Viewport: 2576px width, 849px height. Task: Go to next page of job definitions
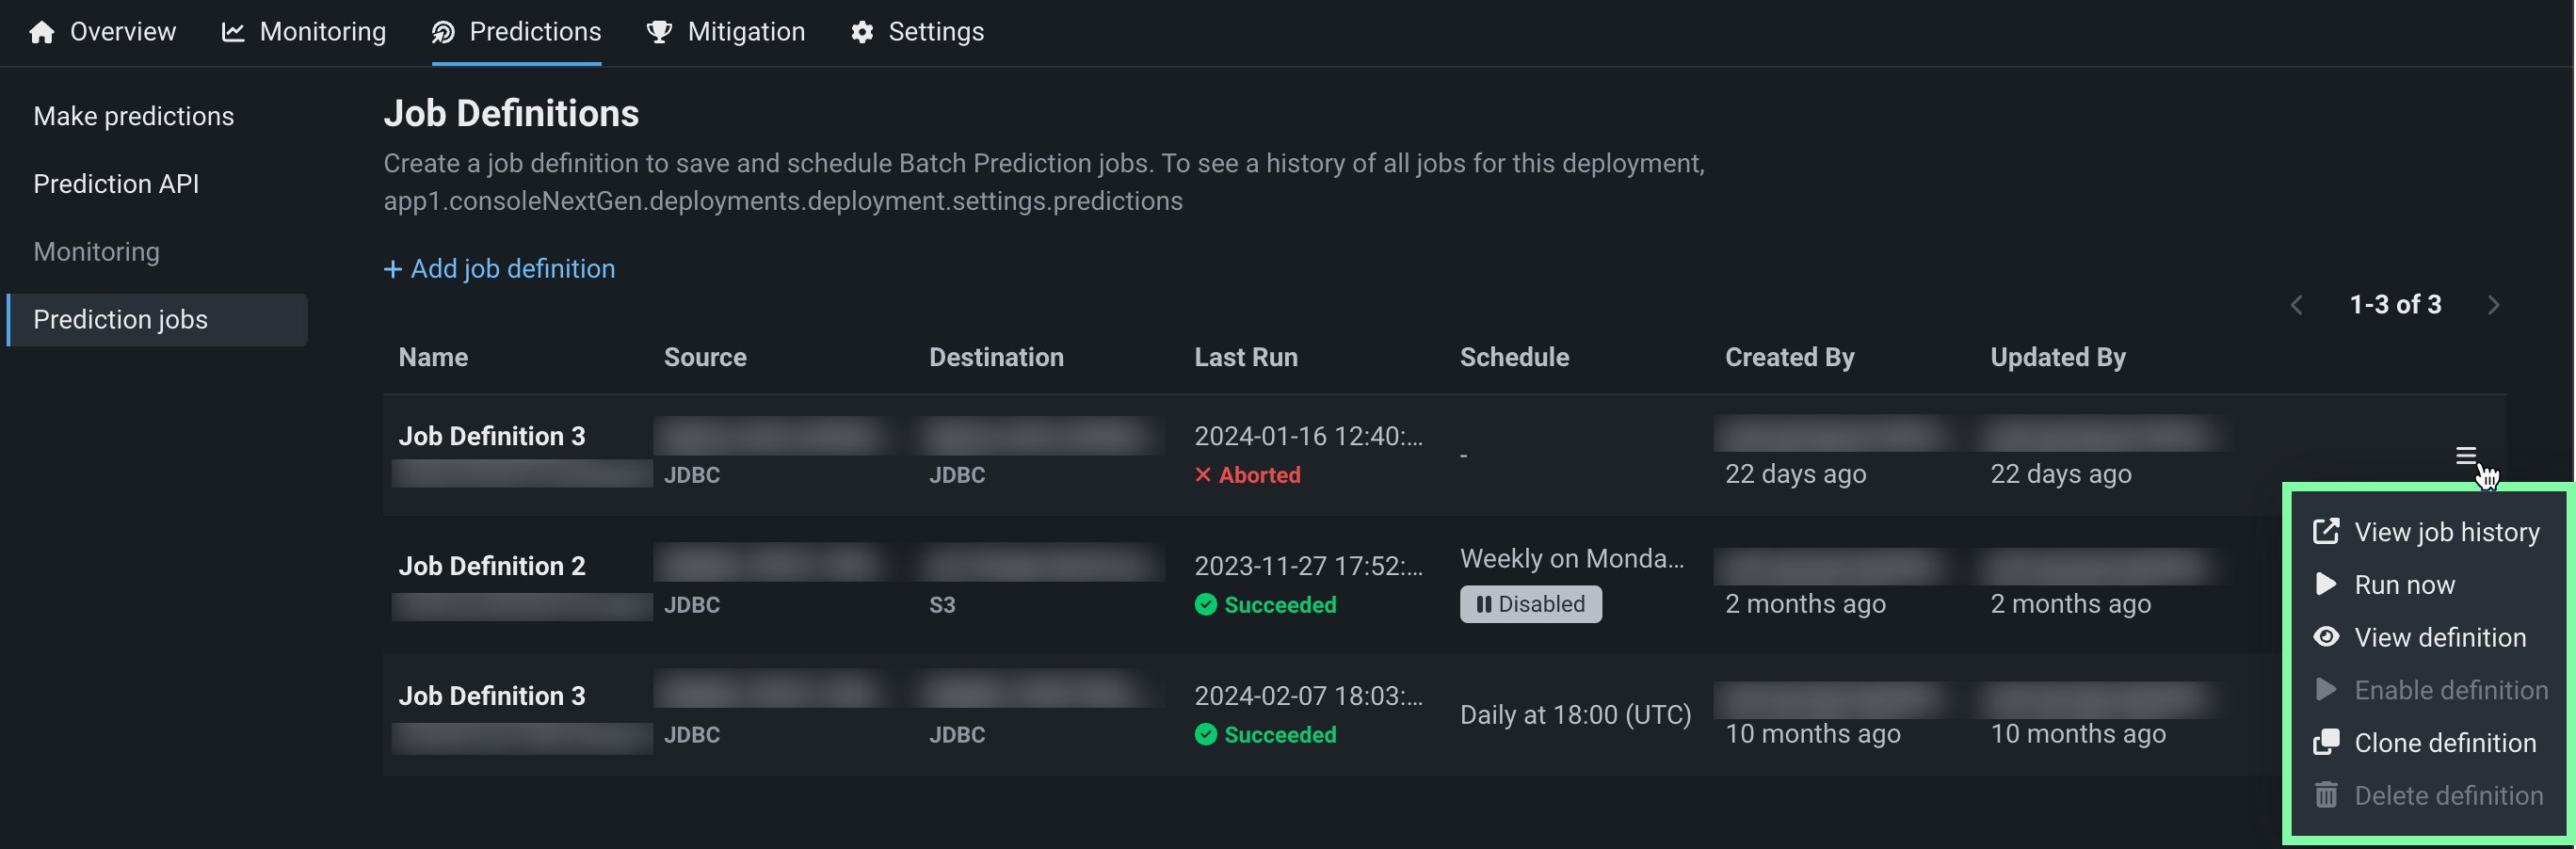tap(2493, 305)
